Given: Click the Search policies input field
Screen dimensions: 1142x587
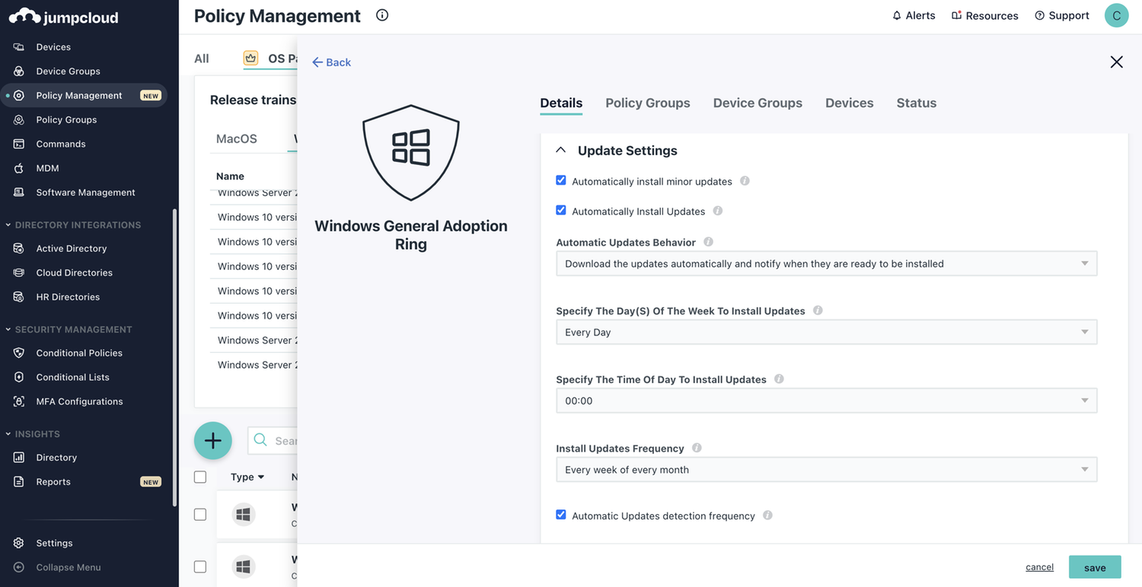Looking at the screenshot, I should 273,440.
